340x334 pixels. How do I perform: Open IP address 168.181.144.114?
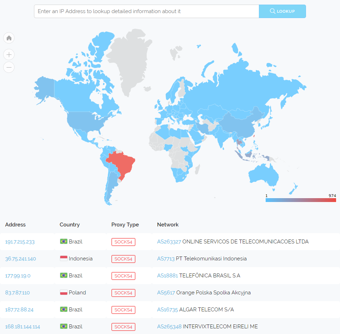[x=23, y=327]
